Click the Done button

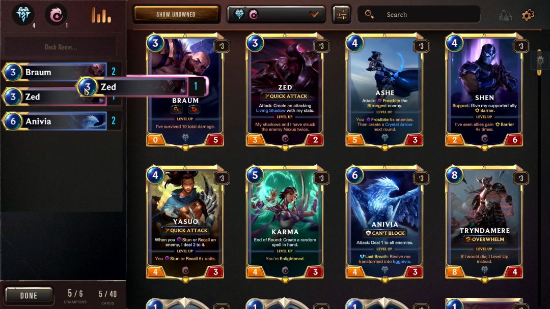pos(29,295)
